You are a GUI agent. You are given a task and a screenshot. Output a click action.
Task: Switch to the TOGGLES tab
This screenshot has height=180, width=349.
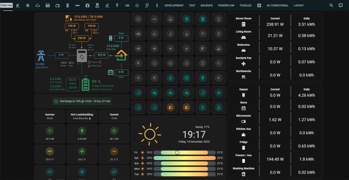tap(245, 5)
